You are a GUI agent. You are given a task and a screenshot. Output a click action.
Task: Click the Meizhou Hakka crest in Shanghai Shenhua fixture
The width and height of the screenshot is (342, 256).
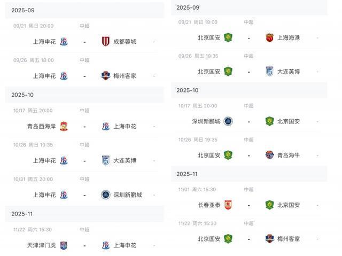pos(106,76)
